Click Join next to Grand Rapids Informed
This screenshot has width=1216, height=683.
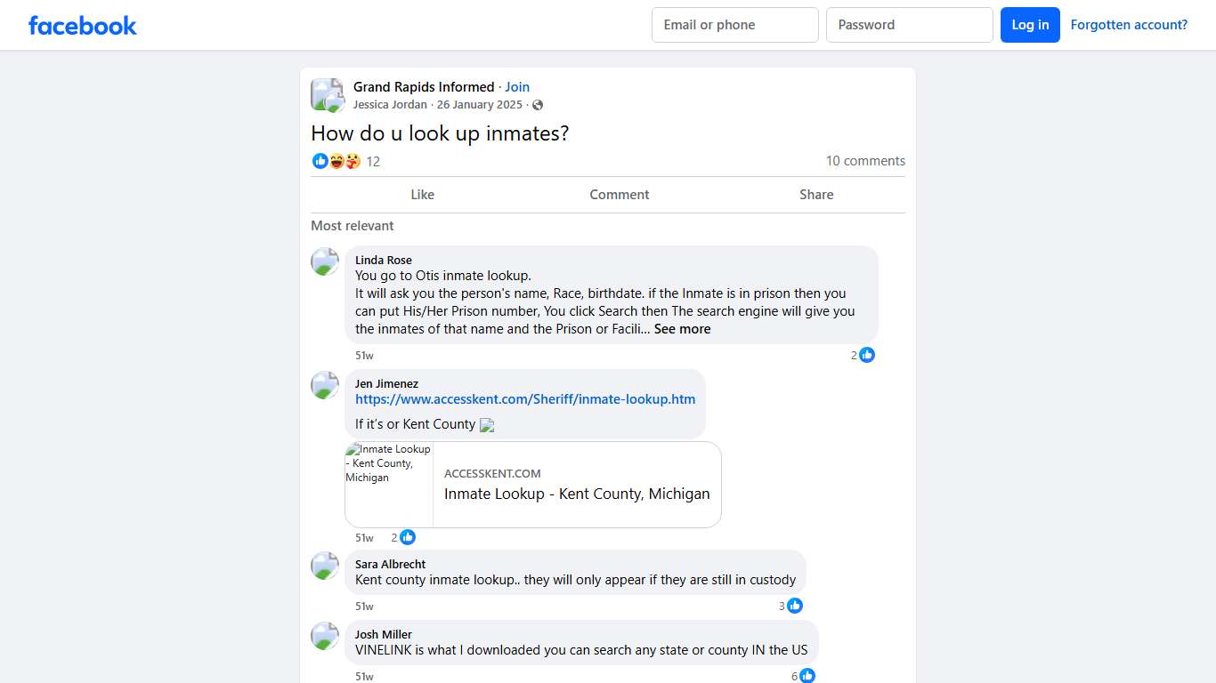tap(517, 86)
